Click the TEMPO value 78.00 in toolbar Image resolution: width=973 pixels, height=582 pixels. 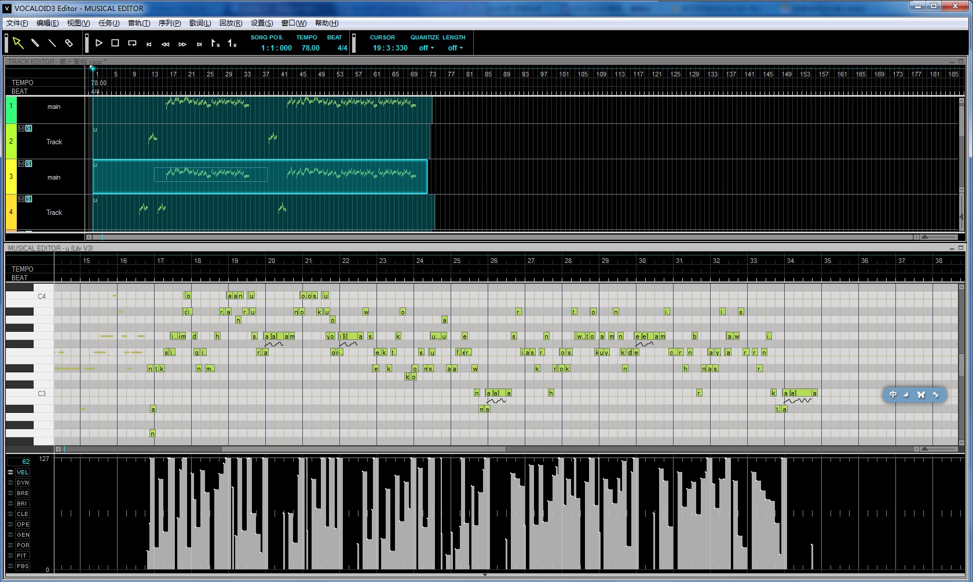pyautogui.click(x=310, y=48)
